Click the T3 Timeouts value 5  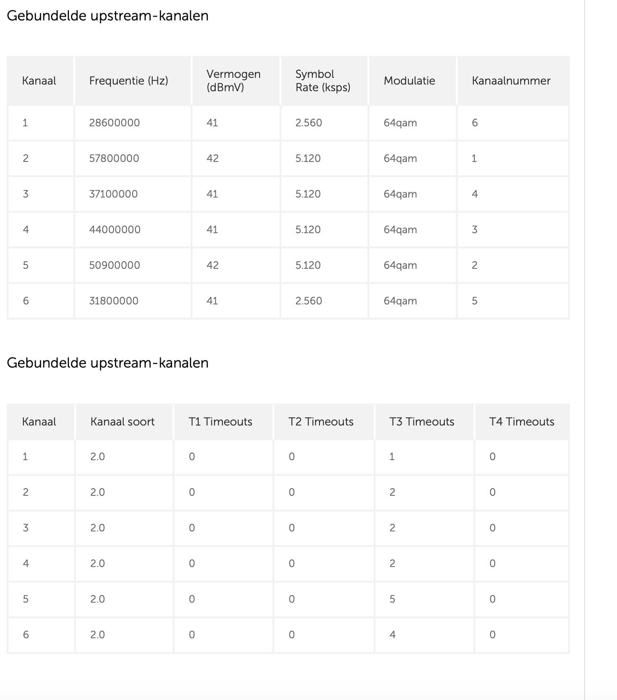click(x=392, y=599)
